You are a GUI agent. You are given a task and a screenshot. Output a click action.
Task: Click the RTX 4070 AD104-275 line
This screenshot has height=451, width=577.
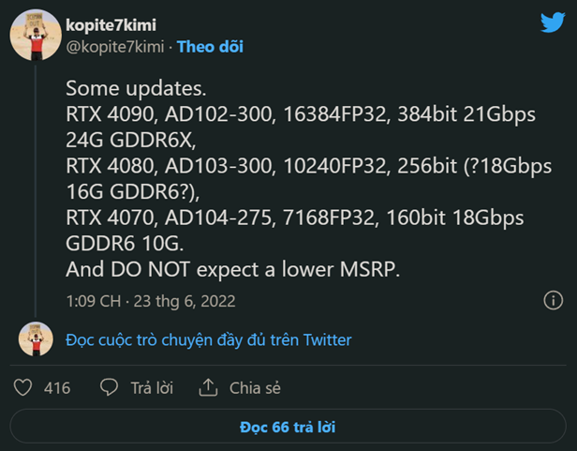tap(294, 218)
